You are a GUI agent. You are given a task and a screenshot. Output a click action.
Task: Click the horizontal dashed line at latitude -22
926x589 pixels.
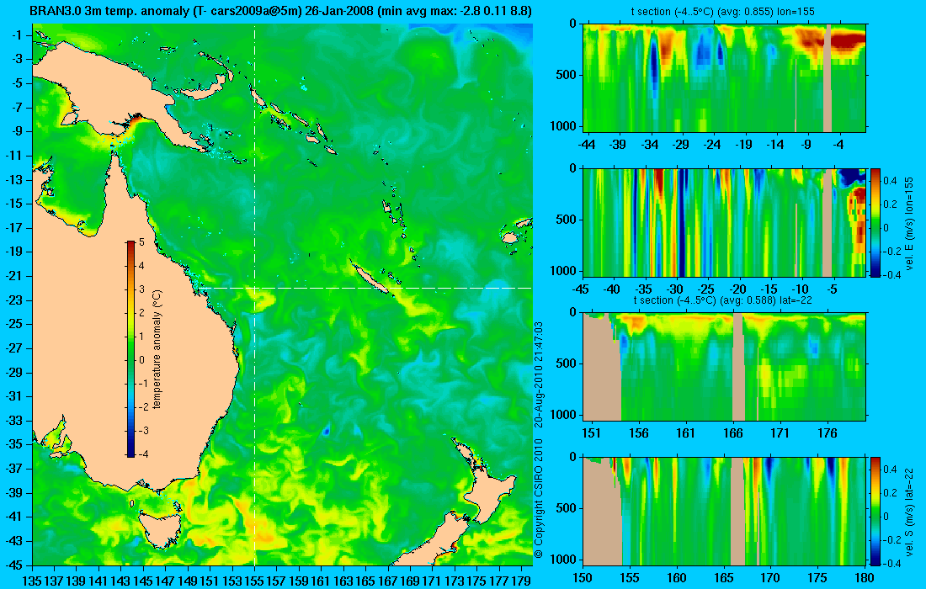point(366,288)
